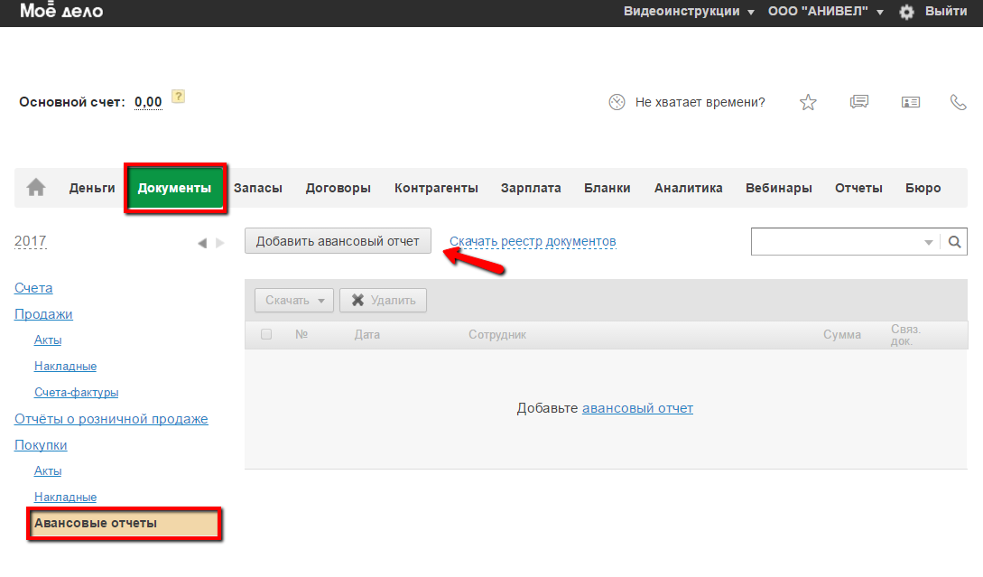Open Акты under Продажи
Image resolution: width=983 pixels, height=577 pixels.
tap(48, 340)
